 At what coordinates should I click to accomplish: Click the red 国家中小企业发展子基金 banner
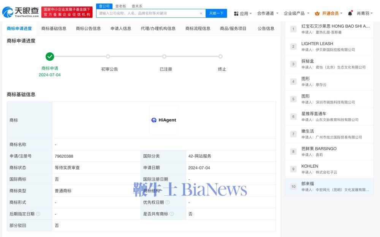[x=67, y=12]
